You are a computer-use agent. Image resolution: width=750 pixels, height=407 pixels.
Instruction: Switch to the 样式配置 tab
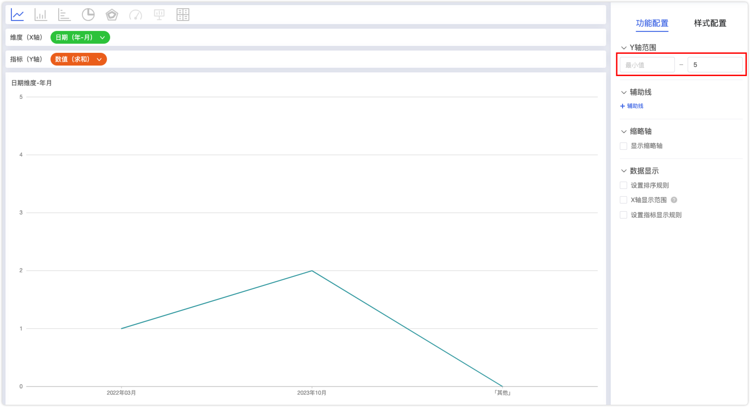710,23
